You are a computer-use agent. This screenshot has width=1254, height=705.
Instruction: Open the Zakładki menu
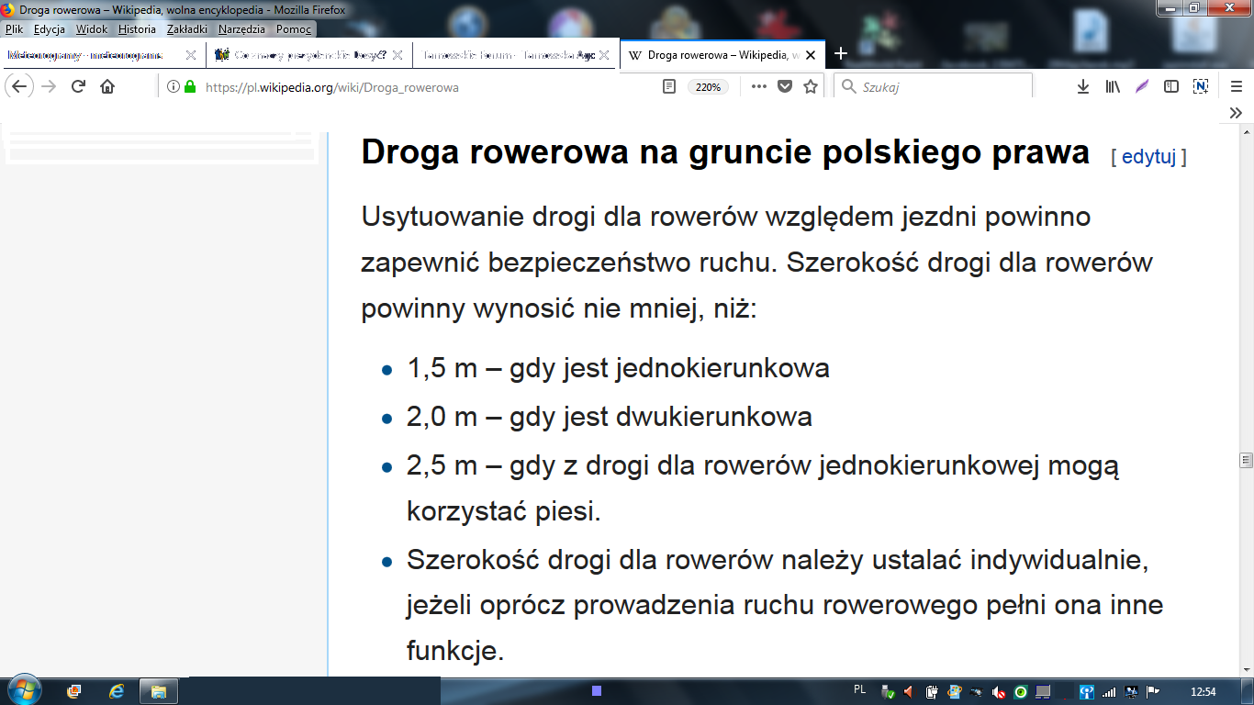point(186,29)
